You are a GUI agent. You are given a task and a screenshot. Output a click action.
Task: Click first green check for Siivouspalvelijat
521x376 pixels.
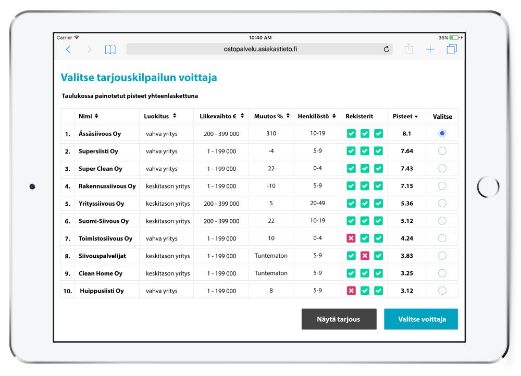[x=351, y=256]
